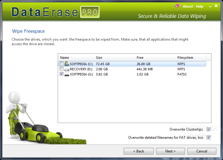Image resolution: width=223 pixels, height=160 pixels.
Task: Cancel the wipe freespace wizard
Action: click(x=202, y=151)
